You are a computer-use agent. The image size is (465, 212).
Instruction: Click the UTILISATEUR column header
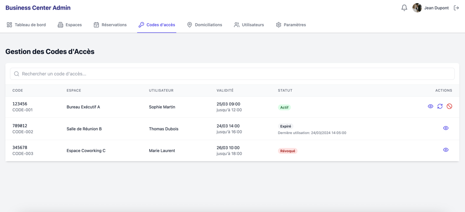[161, 90]
